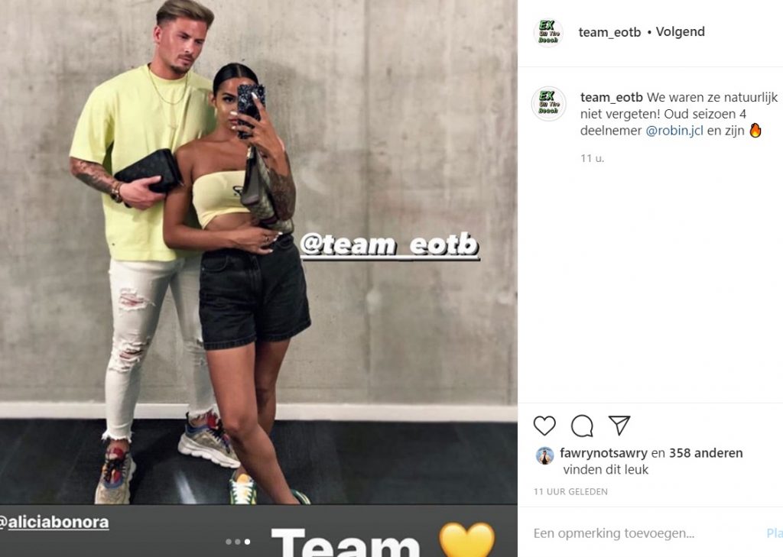Open the fawrynotsawry liker profile
Image resolution: width=783 pixels, height=557 pixels.
[x=603, y=453]
